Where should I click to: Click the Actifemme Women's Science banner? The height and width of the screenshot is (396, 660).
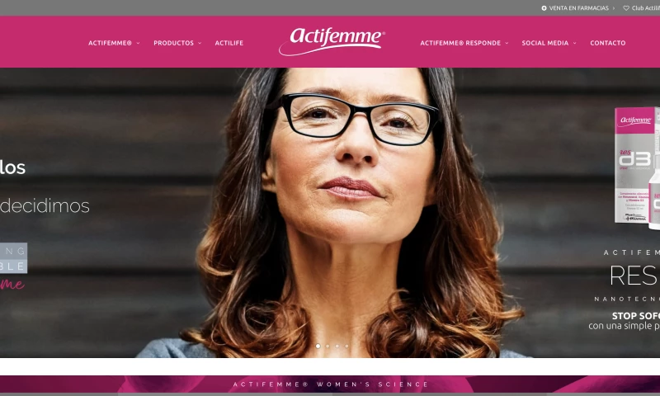point(330,384)
